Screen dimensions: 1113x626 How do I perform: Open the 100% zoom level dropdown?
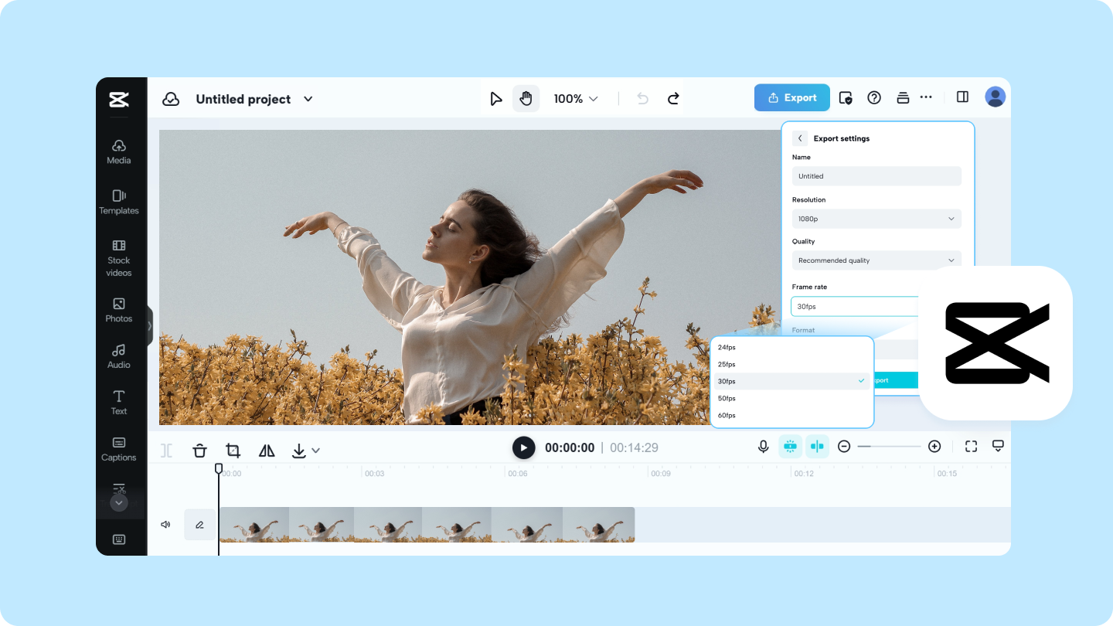(576, 99)
